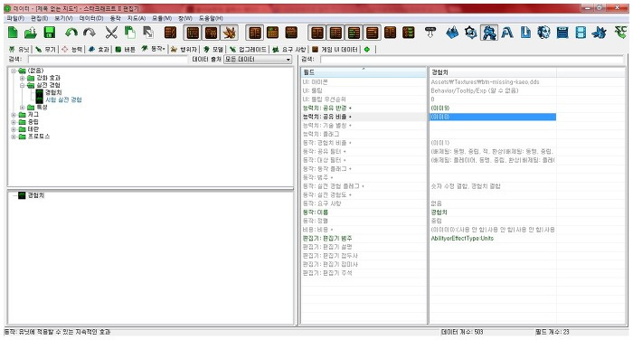Screen dimensions: 633x340
Task: Collapse the (없음) root folder
Action: (14, 71)
